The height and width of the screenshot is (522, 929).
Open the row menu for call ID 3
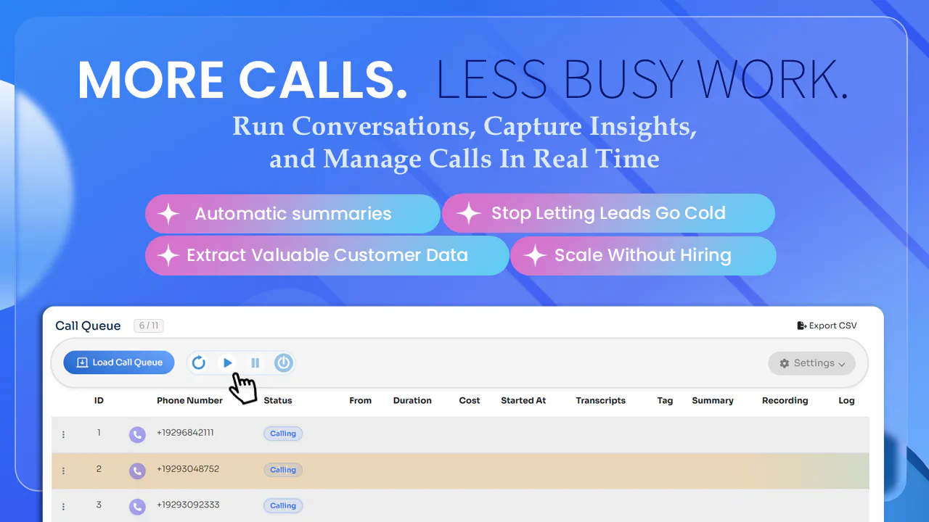[63, 506]
